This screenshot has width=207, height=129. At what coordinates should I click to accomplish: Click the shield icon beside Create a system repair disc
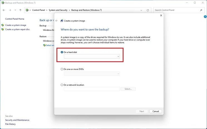click(3, 29)
